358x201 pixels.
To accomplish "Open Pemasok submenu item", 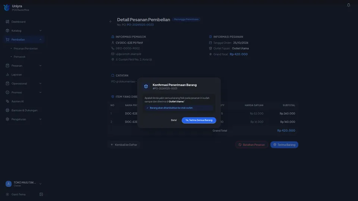I will [x=20, y=57].
